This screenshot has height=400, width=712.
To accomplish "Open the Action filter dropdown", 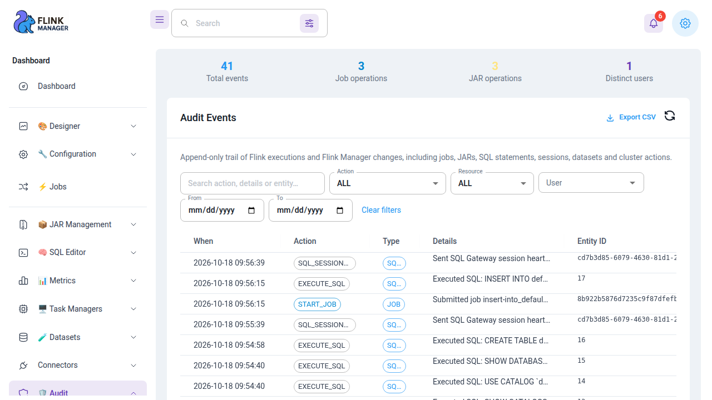I will point(388,183).
